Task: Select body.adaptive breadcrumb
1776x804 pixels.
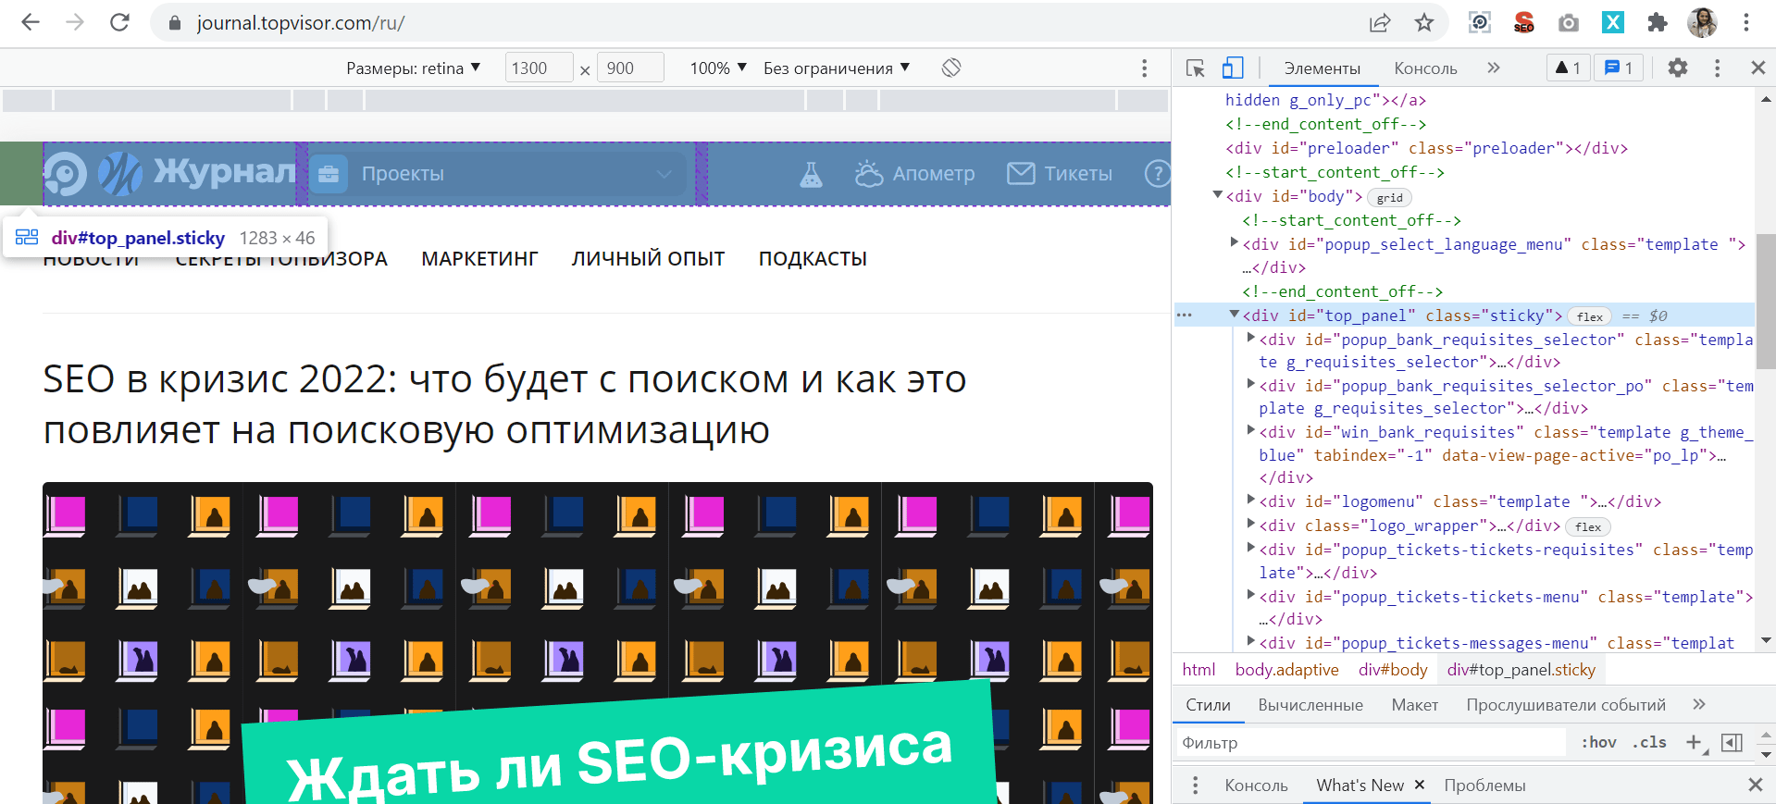Action: pyautogui.click(x=1286, y=669)
